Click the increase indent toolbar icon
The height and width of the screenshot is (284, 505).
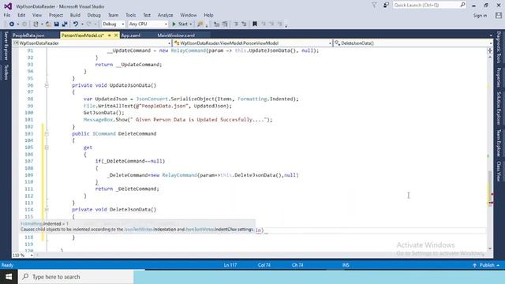pyautogui.click(x=225, y=24)
